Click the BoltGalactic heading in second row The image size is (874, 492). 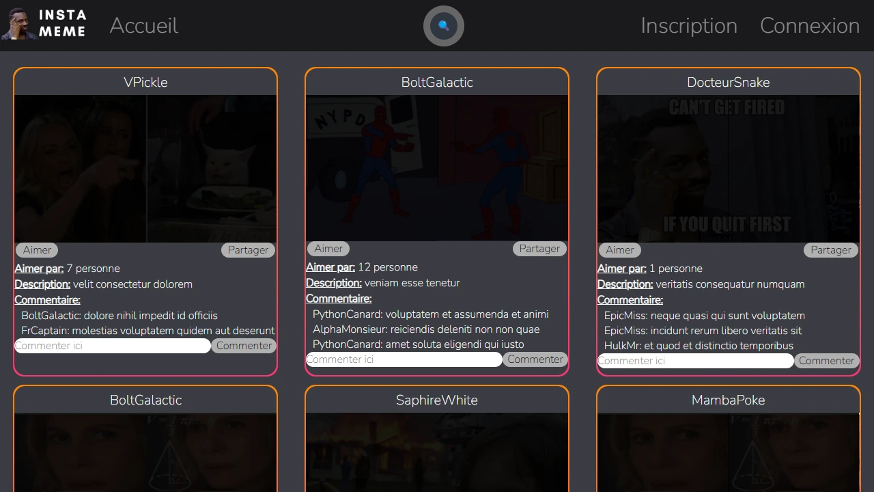[x=145, y=400]
